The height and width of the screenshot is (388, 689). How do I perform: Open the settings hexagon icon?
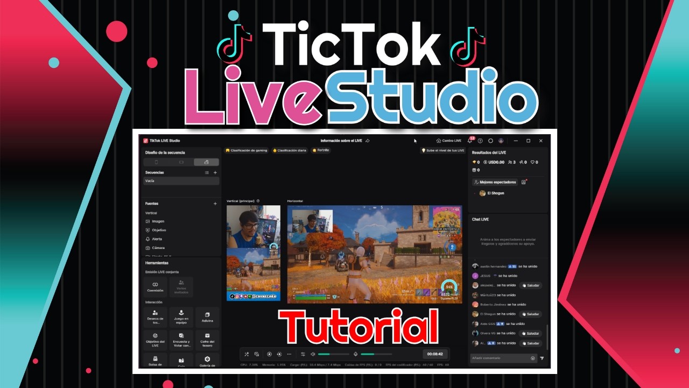tap(490, 141)
